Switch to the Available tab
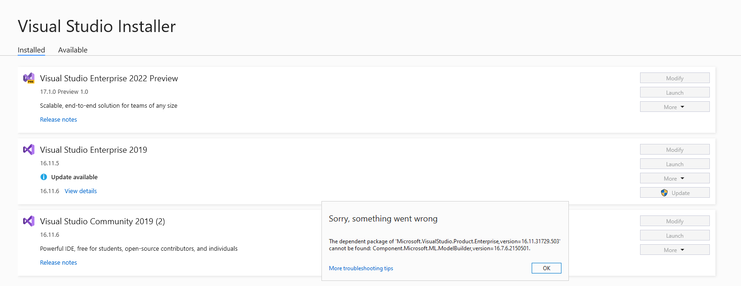This screenshot has width=741, height=286. click(73, 50)
